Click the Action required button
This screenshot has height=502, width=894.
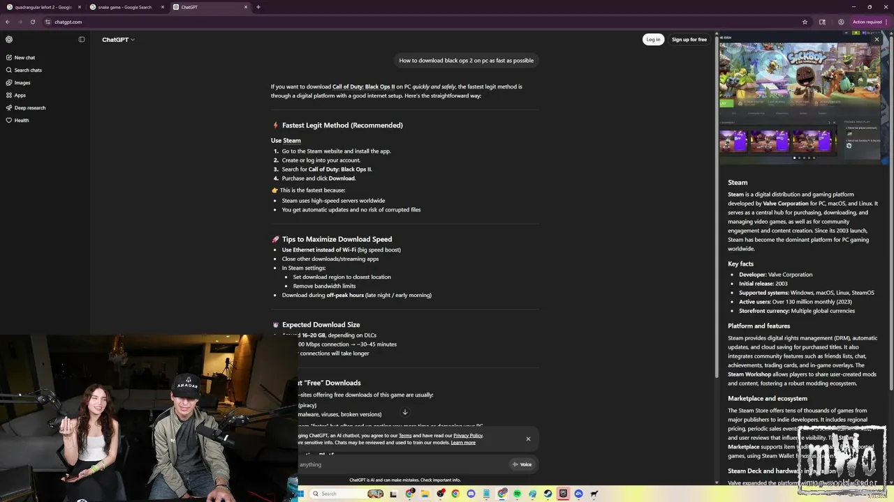(x=868, y=22)
